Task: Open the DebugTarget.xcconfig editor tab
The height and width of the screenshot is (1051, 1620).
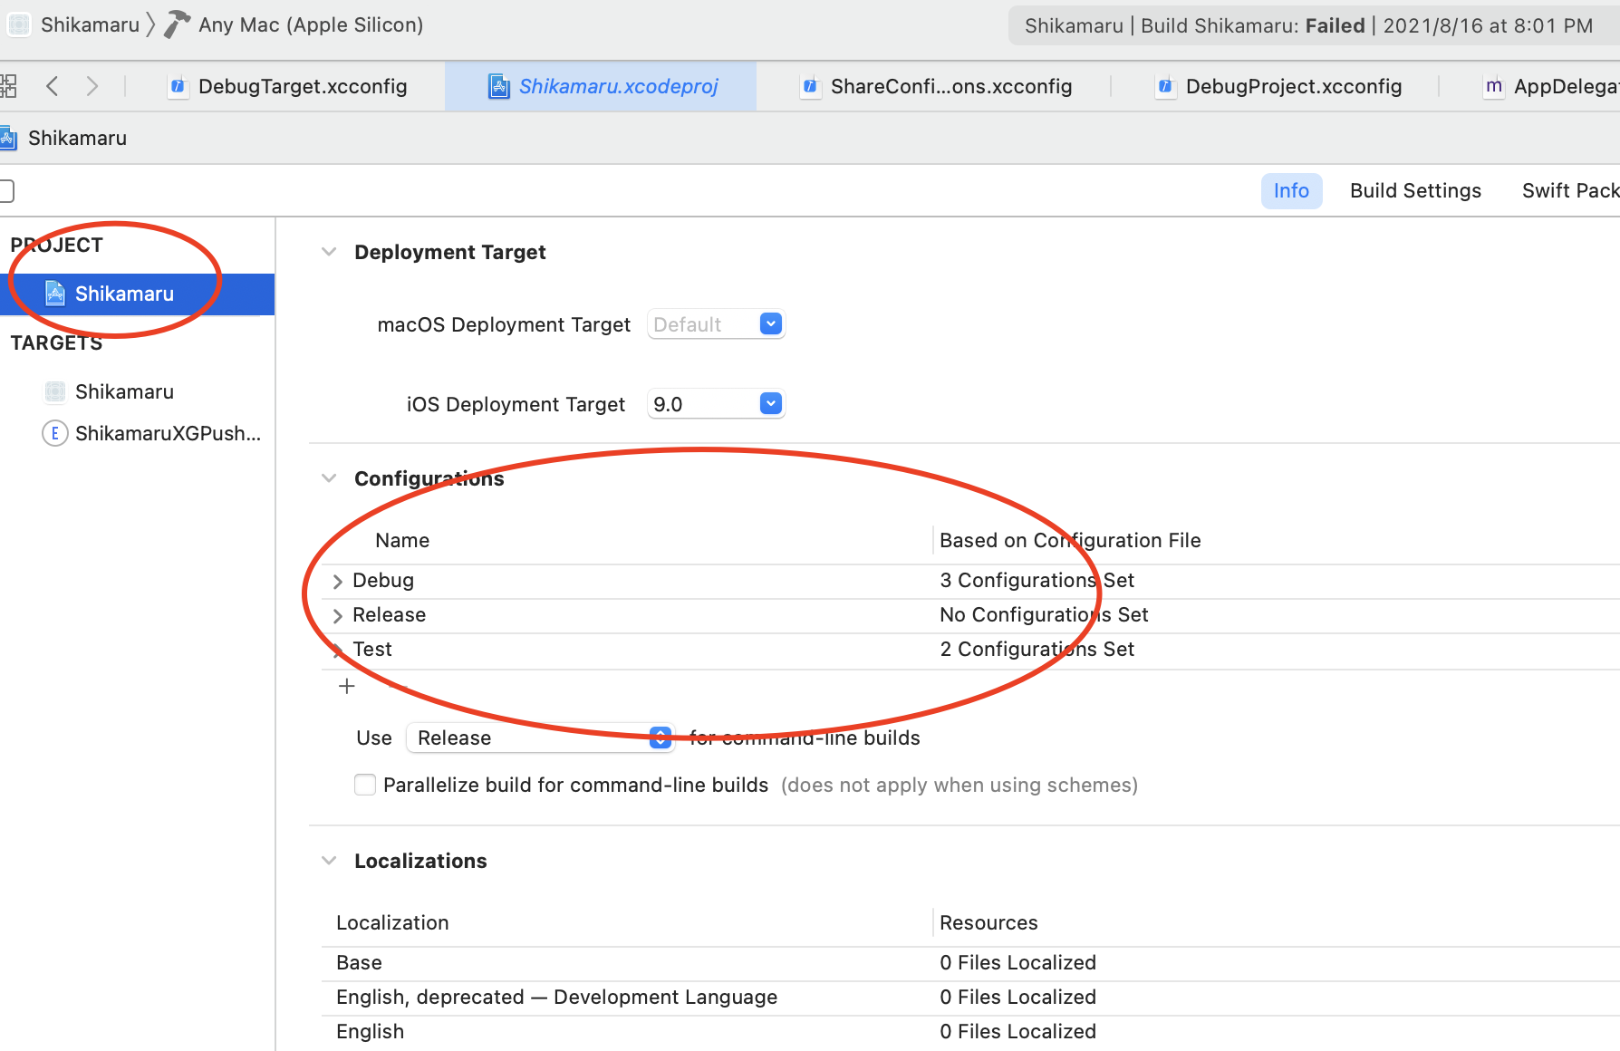Action: pos(302,86)
